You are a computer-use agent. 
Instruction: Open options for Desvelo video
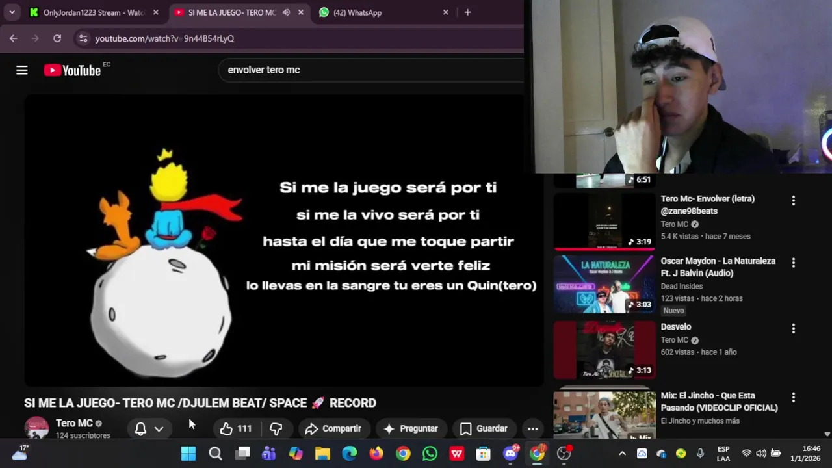point(793,329)
